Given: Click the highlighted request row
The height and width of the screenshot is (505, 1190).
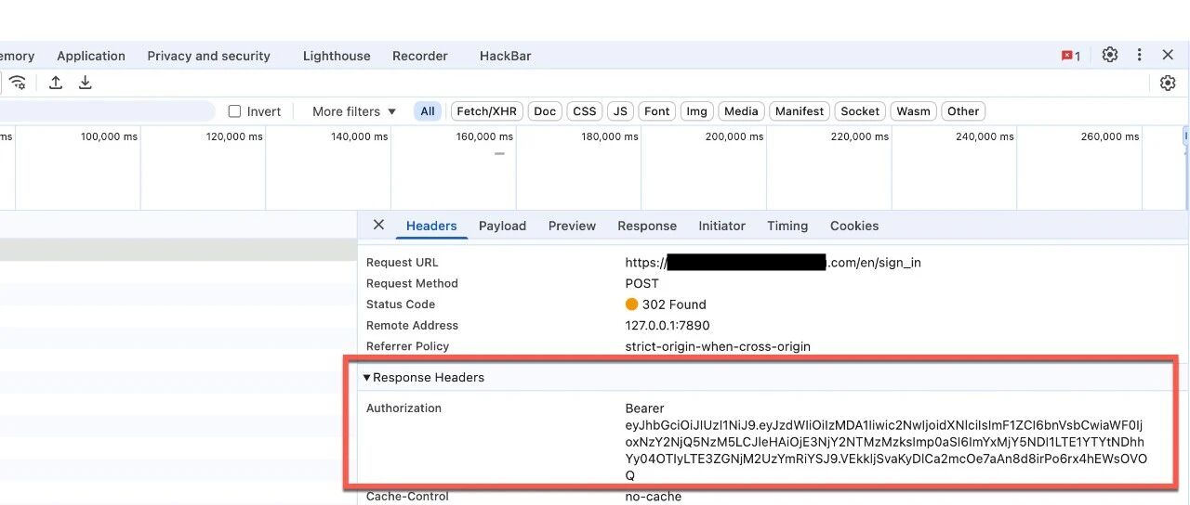Looking at the screenshot, I should click(178, 250).
